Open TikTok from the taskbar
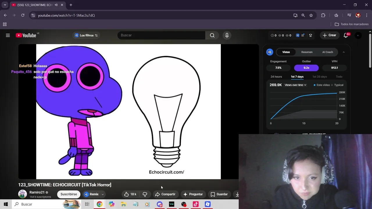The image size is (372, 209). tap(196, 204)
